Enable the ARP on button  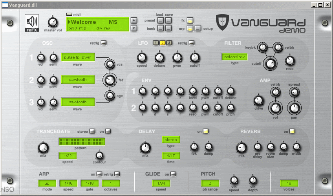click(99, 174)
